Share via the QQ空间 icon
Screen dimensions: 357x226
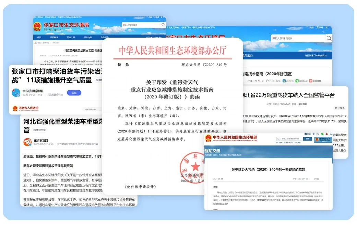[284, 81]
